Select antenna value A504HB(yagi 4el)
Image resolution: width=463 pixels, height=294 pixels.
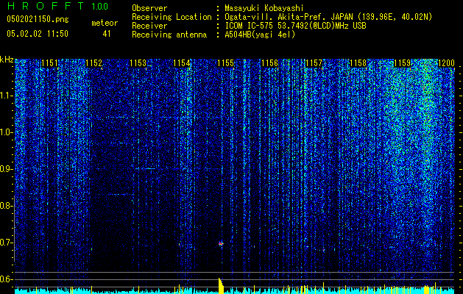coord(260,35)
